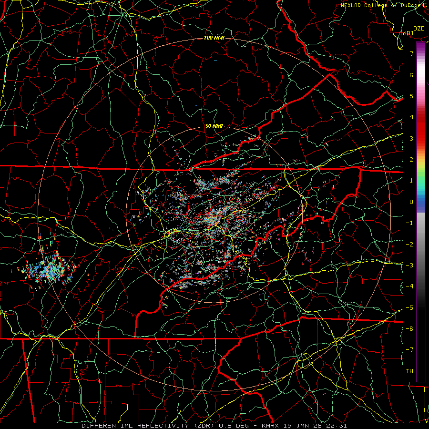Click the -3 value on the color scale

click(x=409, y=265)
